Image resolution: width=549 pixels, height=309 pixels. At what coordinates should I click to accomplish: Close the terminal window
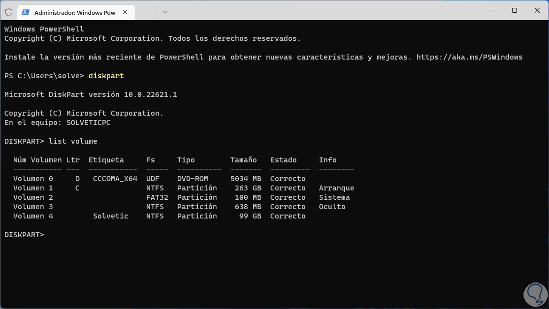[537, 10]
